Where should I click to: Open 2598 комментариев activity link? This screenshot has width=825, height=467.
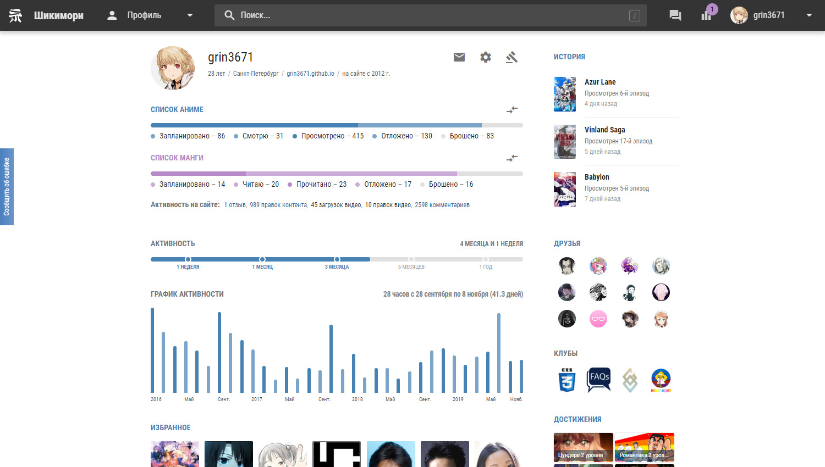[x=442, y=205]
